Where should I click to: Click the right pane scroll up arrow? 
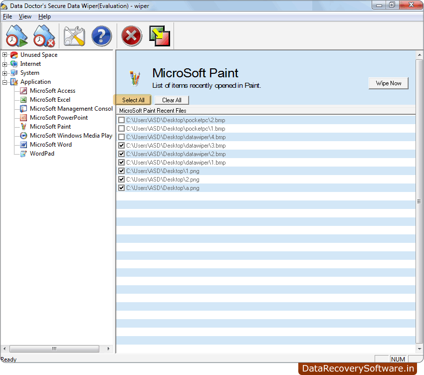[x=419, y=55]
